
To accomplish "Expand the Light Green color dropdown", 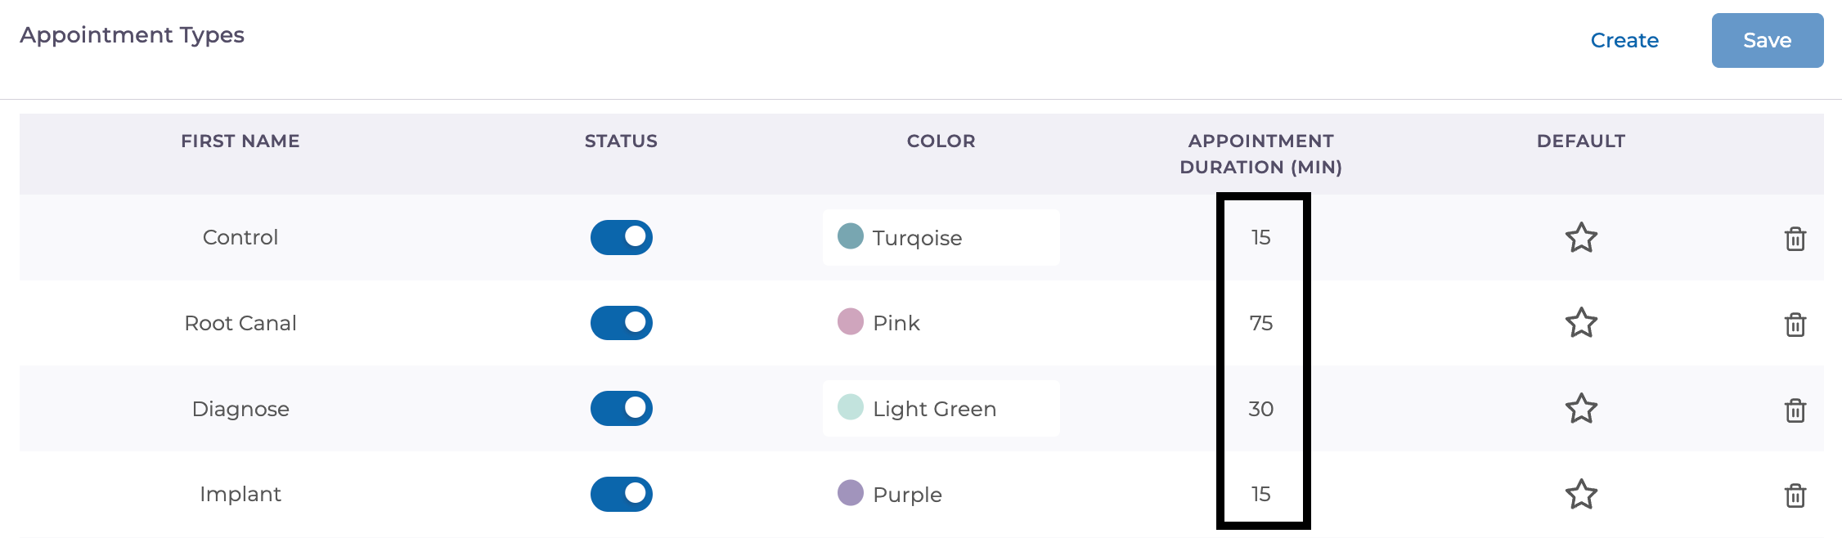I will 941,409.
